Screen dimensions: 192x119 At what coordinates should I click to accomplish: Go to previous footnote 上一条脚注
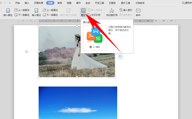tap(22, 10)
